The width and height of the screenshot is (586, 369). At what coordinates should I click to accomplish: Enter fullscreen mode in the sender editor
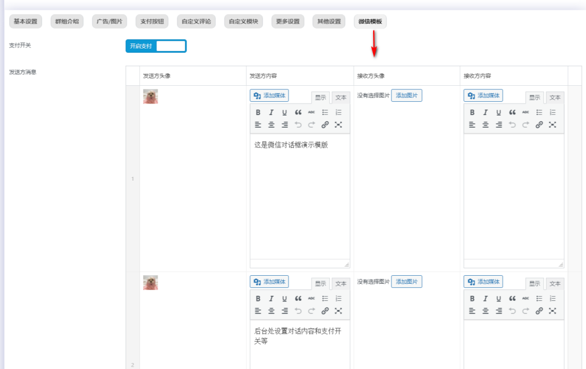coord(339,125)
